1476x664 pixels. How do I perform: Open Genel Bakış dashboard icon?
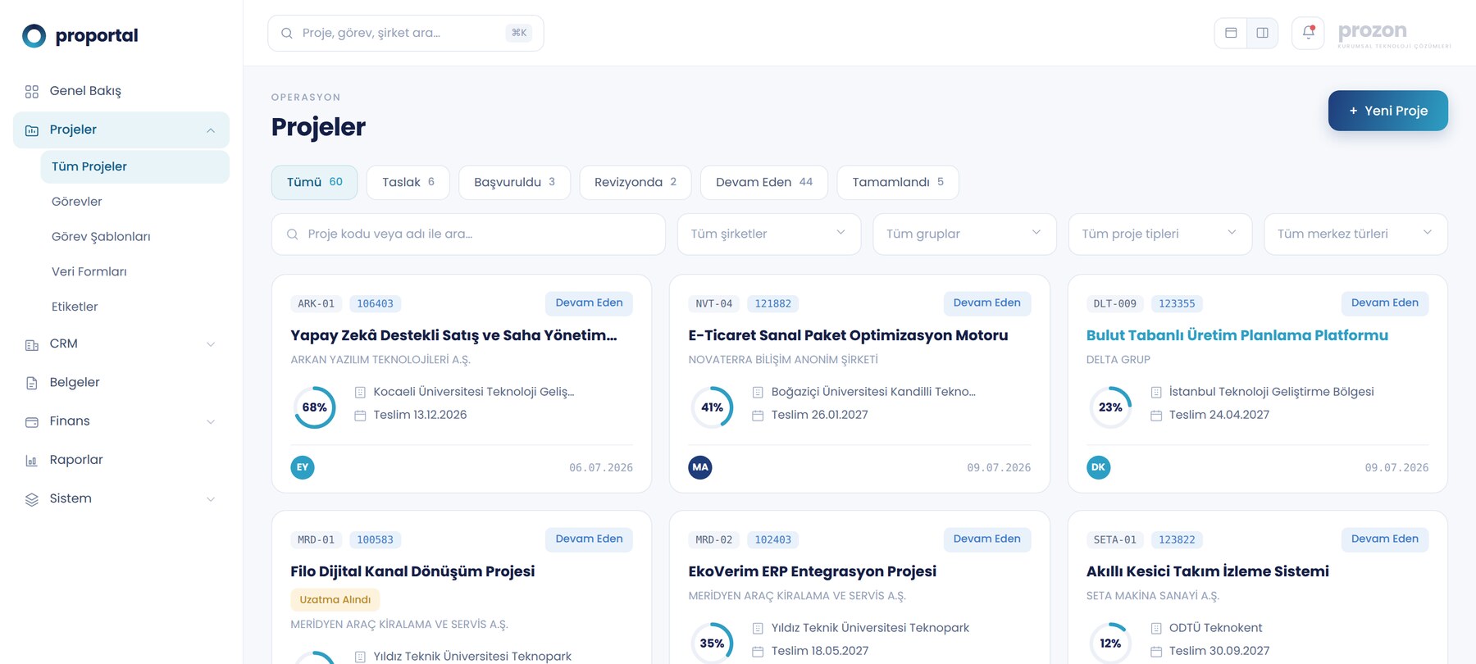coord(32,91)
